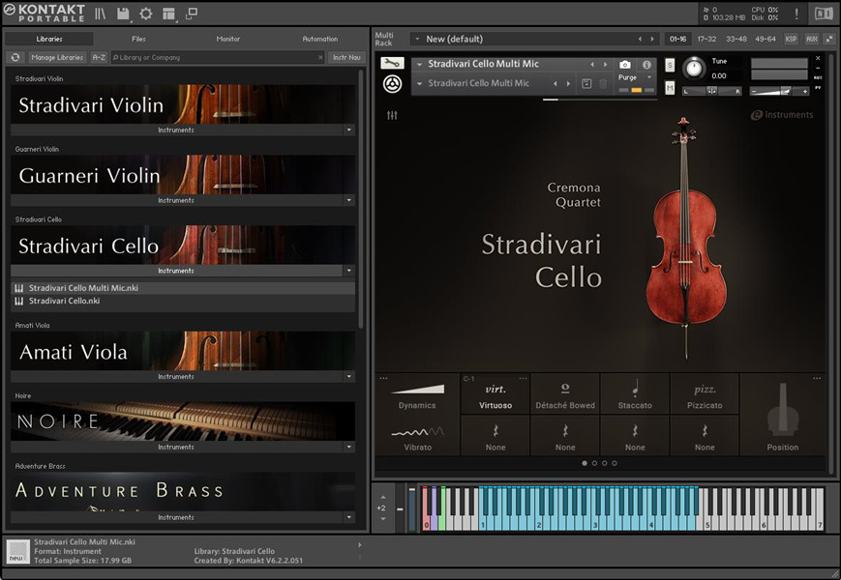Click the refresh libraries icon
841x580 pixels.
pyautogui.click(x=15, y=58)
